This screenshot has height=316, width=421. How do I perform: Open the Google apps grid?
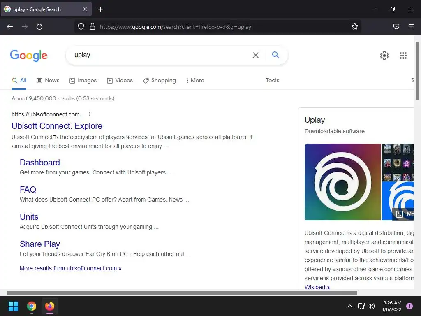click(403, 56)
